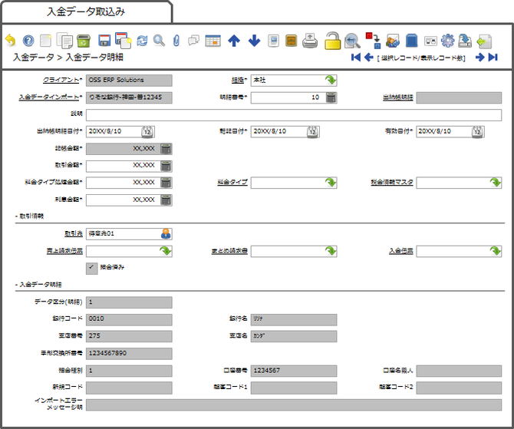Open calendar picker for 転記日付
Screen dimensions: 514x429
click(313, 132)
